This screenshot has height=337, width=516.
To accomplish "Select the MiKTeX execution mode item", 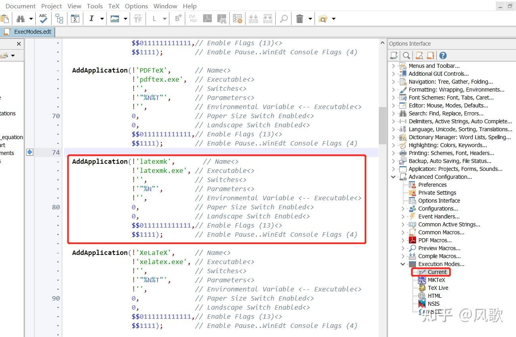I will (436, 280).
